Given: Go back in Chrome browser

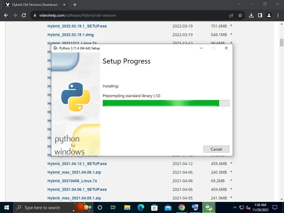Looking at the screenshot, I should (x=6, y=16).
